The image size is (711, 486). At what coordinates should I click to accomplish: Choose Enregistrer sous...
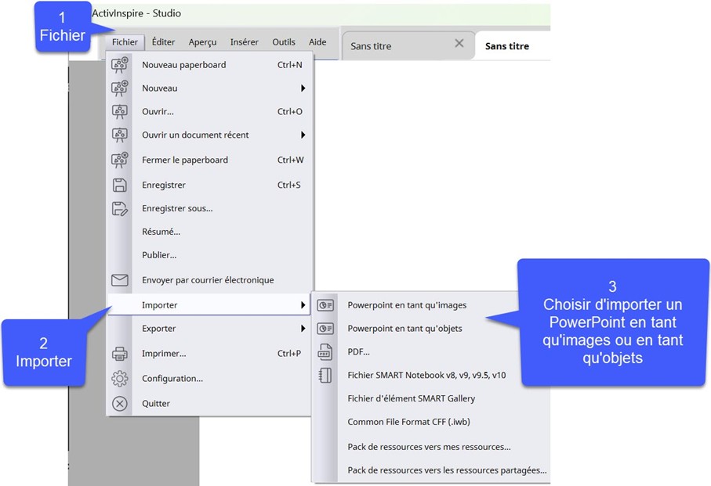pyautogui.click(x=210, y=209)
